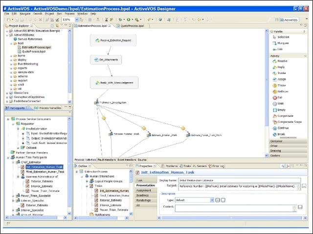Open the description Type dropdown
The width and height of the screenshot is (313, 234).
coord(212,200)
